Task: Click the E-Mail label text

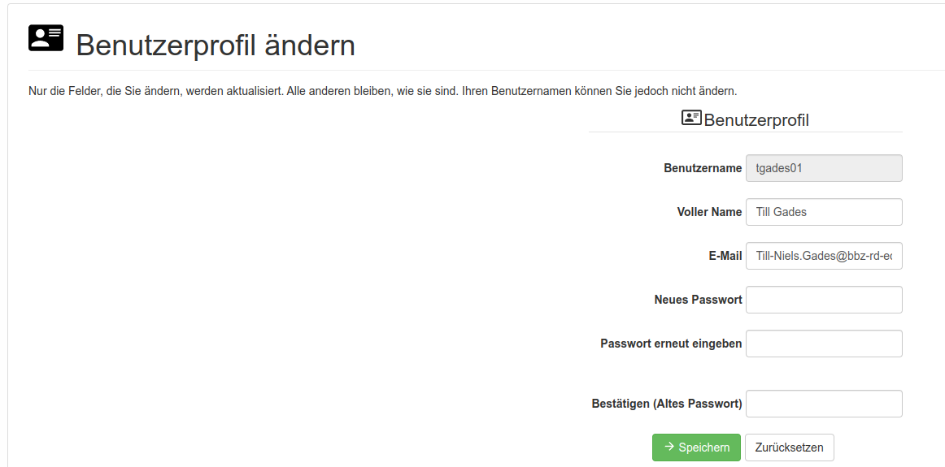Action: pos(725,256)
